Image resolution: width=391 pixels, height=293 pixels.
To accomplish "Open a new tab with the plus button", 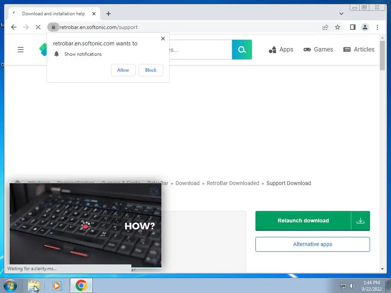I will point(108,14).
